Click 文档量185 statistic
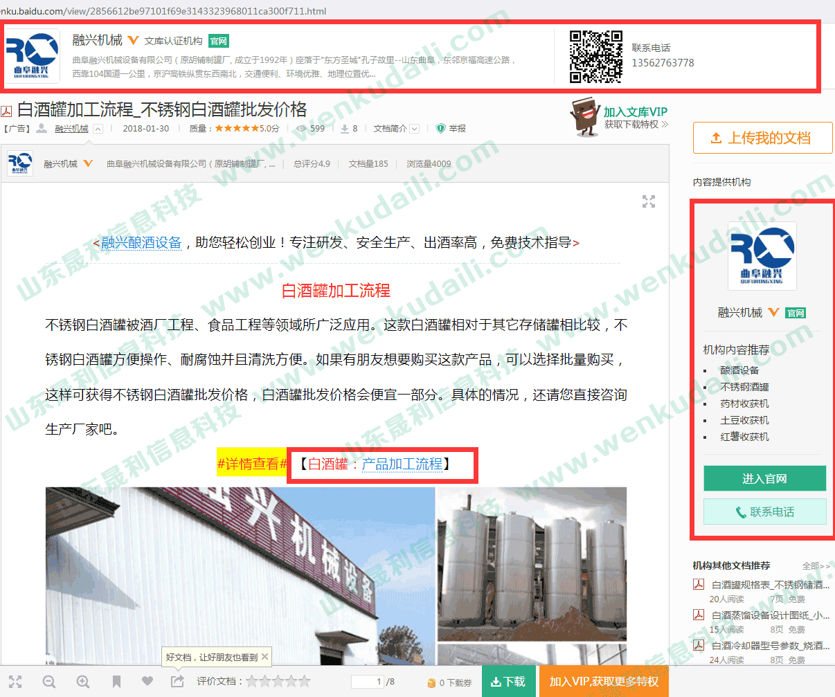This screenshot has height=697, width=835. click(x=368, y=164)
